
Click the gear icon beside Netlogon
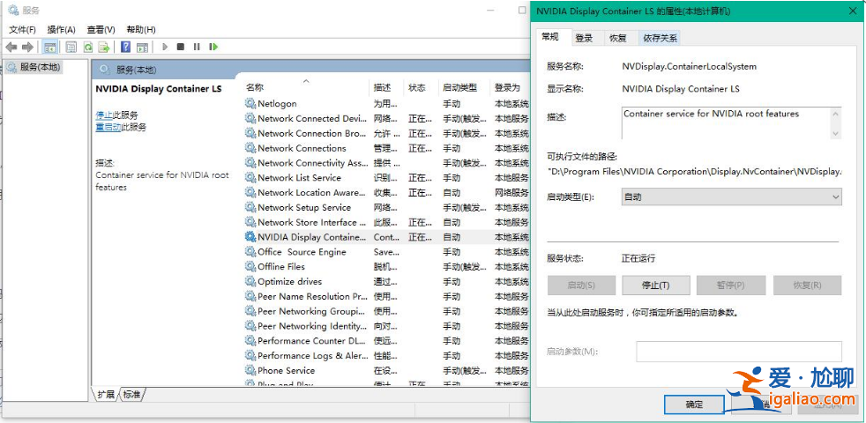click(x=250, y=103)
